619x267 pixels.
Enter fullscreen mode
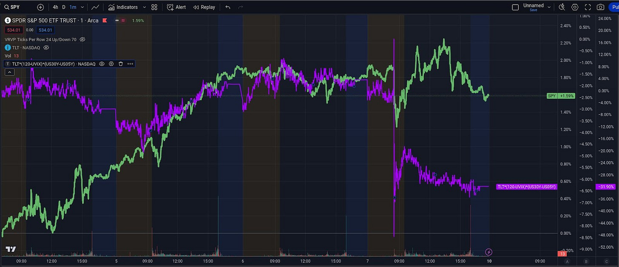coord(588,7)
